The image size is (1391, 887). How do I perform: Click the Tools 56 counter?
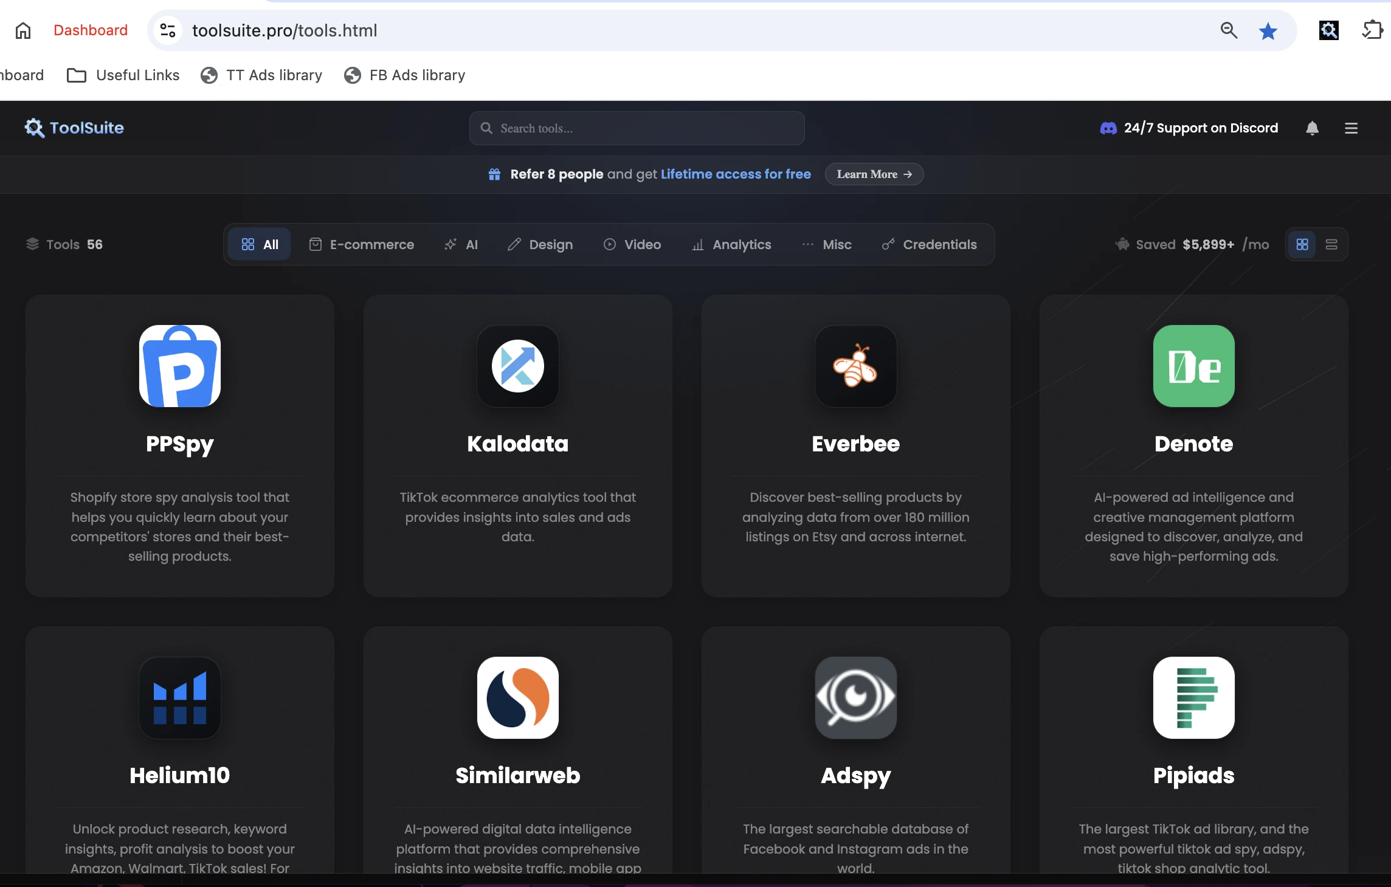coord(64,244)
